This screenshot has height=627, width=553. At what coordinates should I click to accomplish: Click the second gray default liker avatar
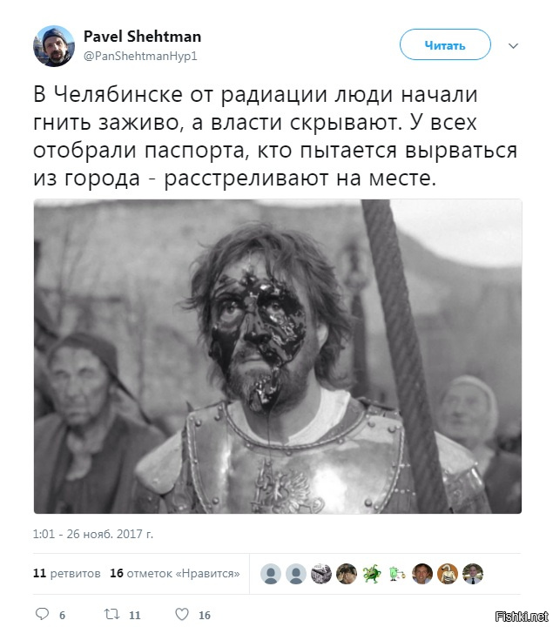pyautogui.click(x=296, y=574)
